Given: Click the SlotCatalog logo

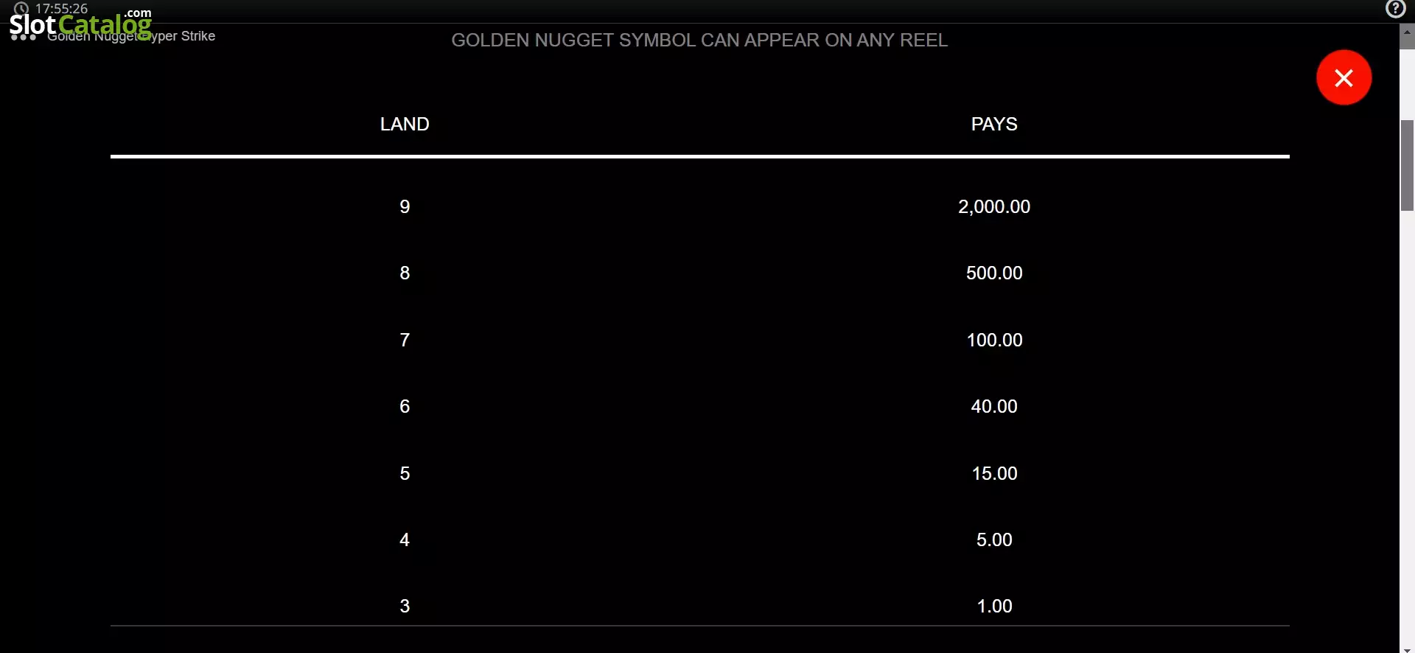Looking at the screenshot, I should [x=80, y=24].
